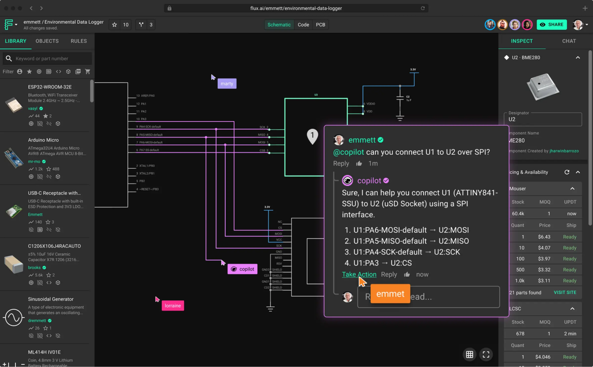Like copilot's reply with thumbs up
Image resolution: width=593 pixels, height=367 pixels.
[x=407, y=274]
